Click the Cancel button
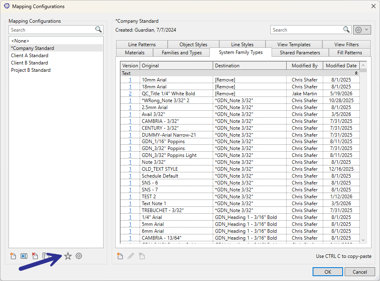Viewport: 380px width, 281px height. (x=360, y=272)
